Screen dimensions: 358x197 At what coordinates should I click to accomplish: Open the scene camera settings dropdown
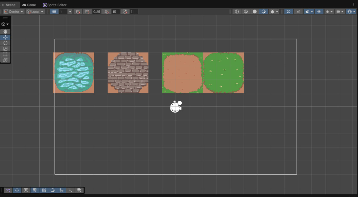click(x=340, y=12)
